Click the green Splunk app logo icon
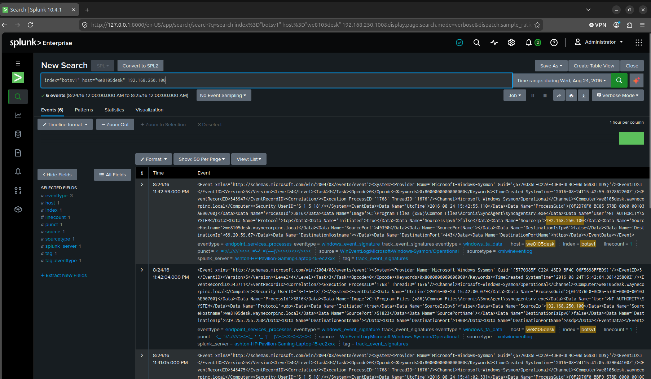Image resolution: width=651 pixels, height=379 pixels. (18, 78)
